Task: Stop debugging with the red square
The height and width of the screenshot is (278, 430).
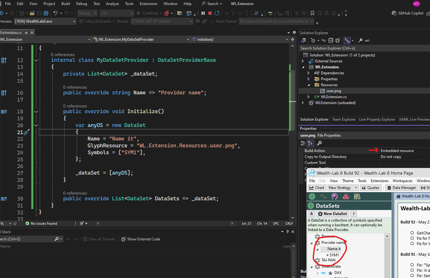Action: [210, 13]
